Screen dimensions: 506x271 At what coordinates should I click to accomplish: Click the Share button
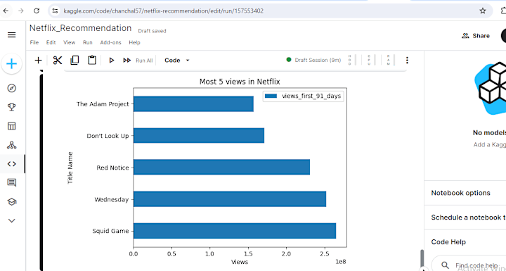475,36
